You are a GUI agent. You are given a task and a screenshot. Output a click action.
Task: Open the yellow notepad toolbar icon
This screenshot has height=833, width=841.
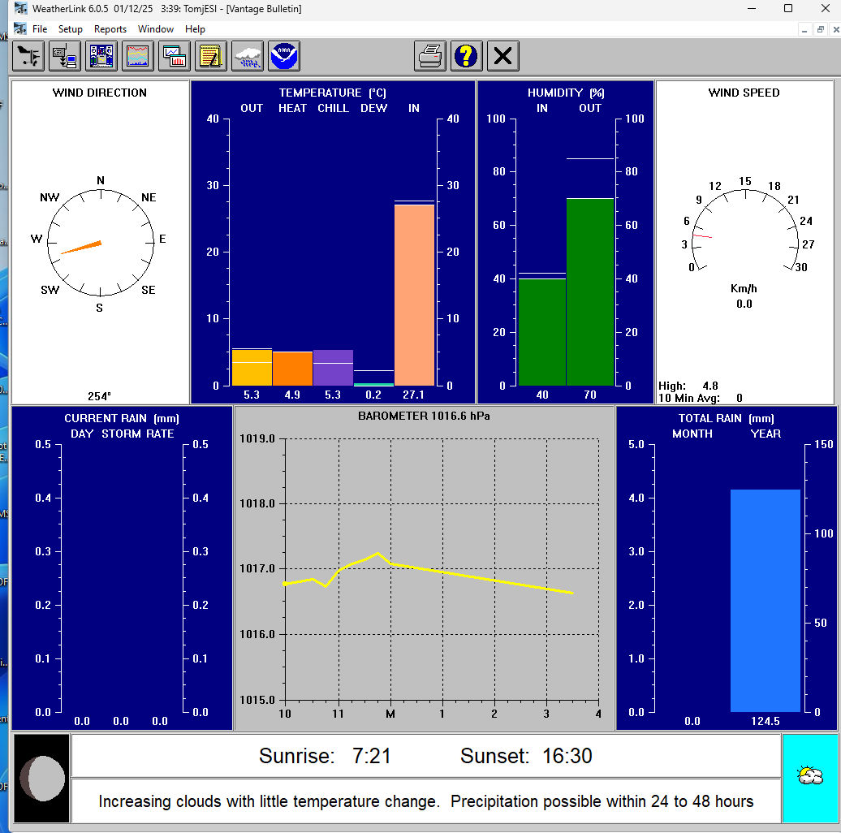click(211, 56)
